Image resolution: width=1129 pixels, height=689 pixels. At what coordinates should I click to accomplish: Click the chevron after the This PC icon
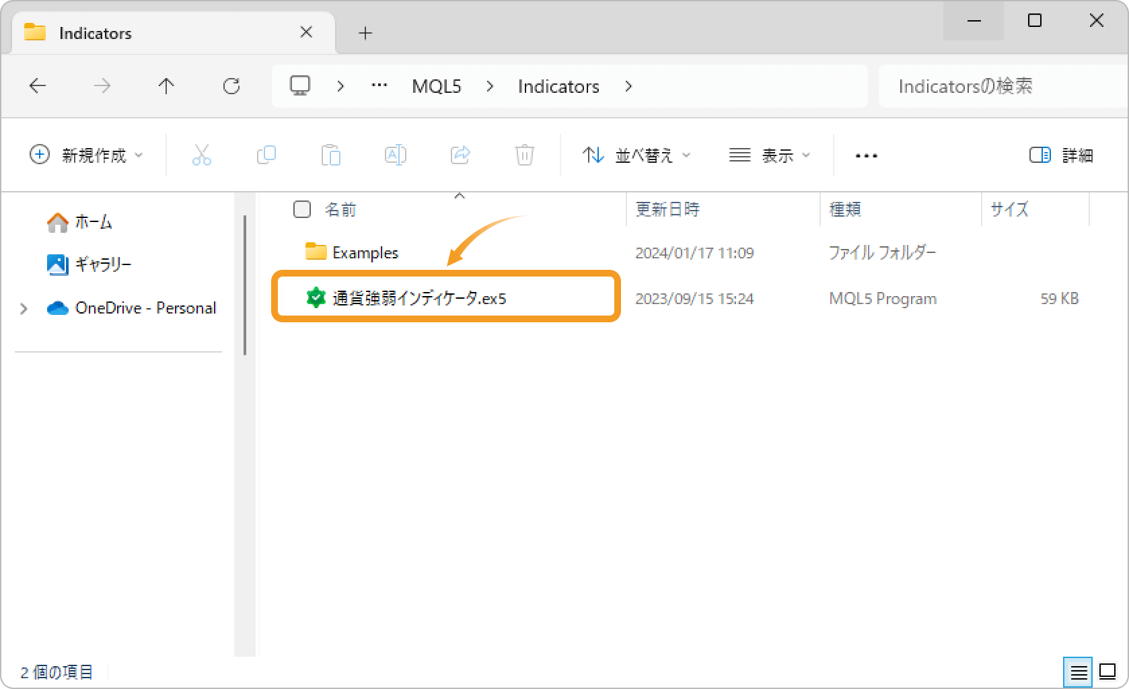pyautogui.click(x=340, y=86)
